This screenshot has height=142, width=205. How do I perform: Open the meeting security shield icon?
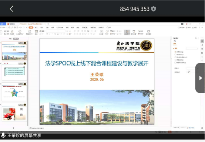pyautogui.click(x=154, y=9)
